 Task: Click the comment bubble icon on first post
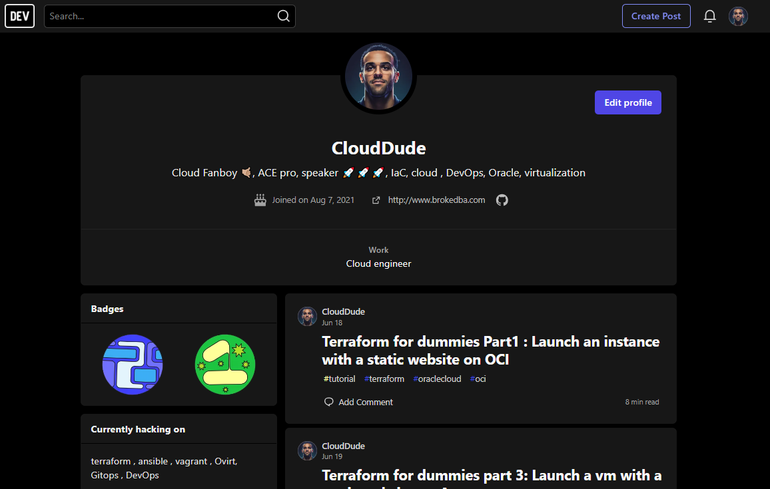click(329, 403)
